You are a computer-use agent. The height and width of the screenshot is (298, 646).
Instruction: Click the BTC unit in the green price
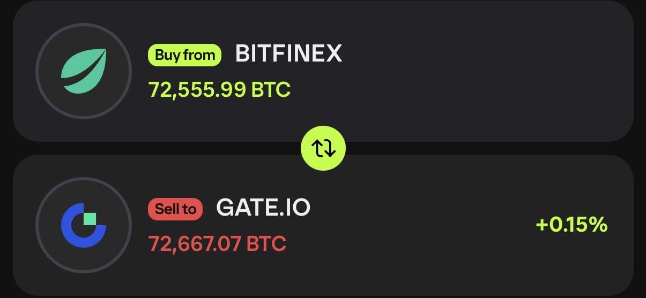tap(271, 89)
